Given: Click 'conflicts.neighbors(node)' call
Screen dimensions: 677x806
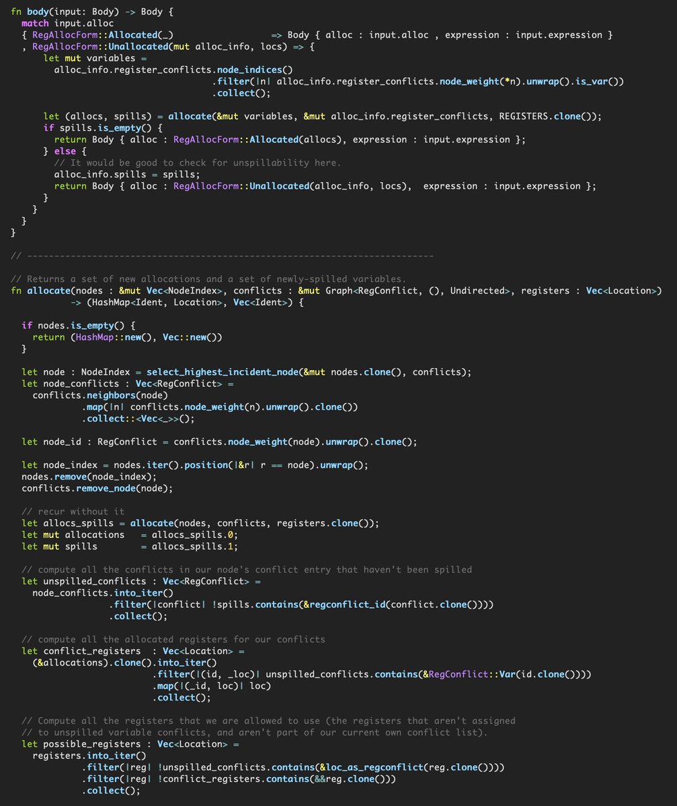Looking at the screenshot, I should click(x=100, y=395).
